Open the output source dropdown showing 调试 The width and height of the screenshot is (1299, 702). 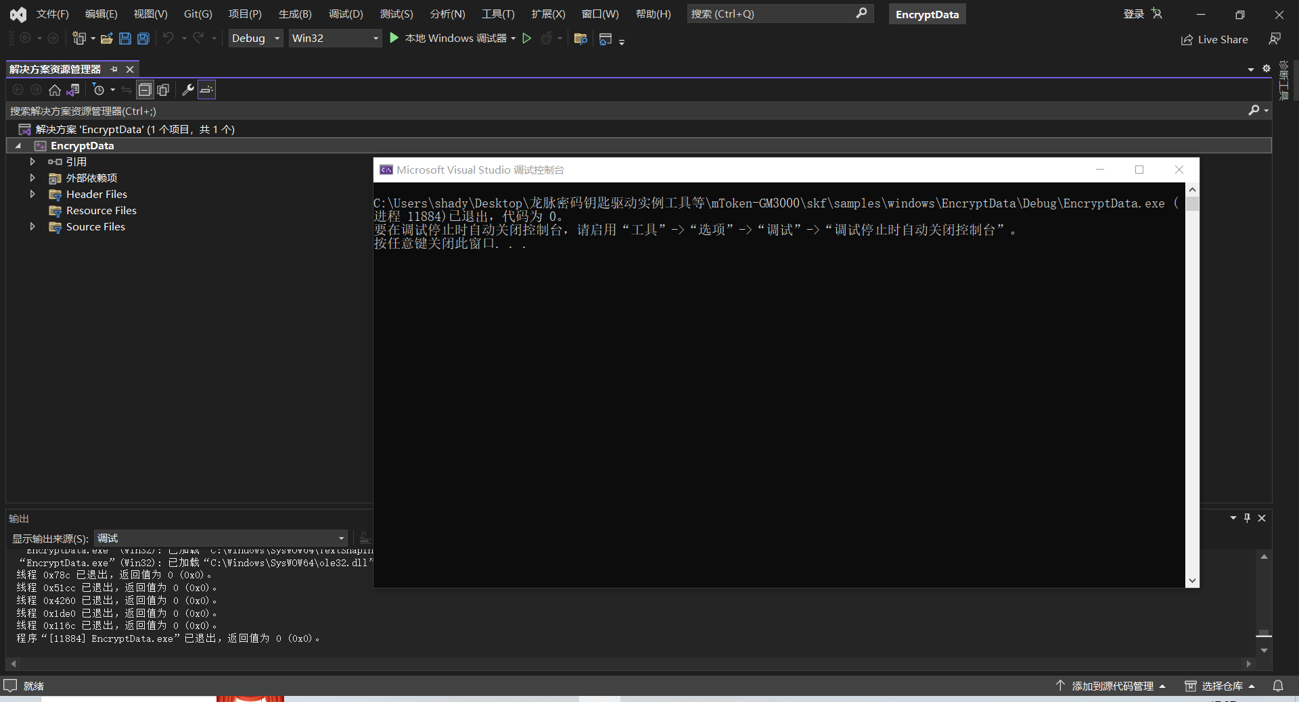click(x=221, y=538)
